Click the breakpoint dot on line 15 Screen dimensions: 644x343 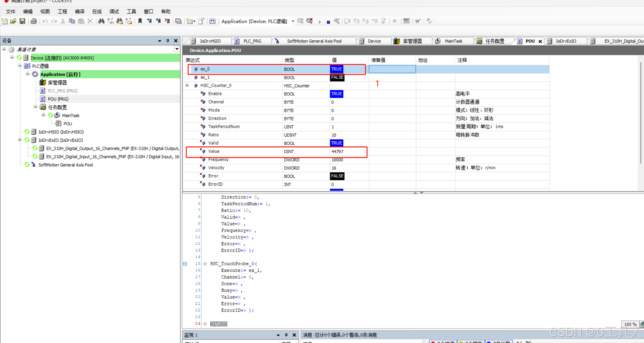[x=205, y=264]
